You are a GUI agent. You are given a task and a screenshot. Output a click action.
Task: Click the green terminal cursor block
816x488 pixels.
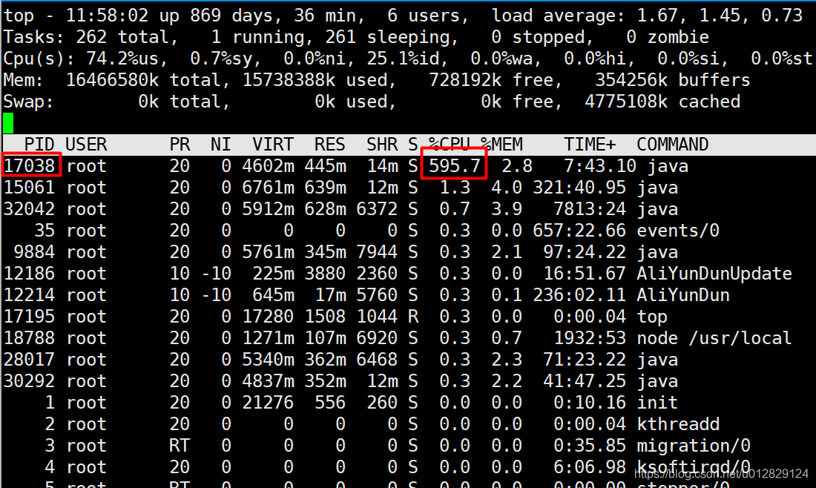click(x=8, y=123)
